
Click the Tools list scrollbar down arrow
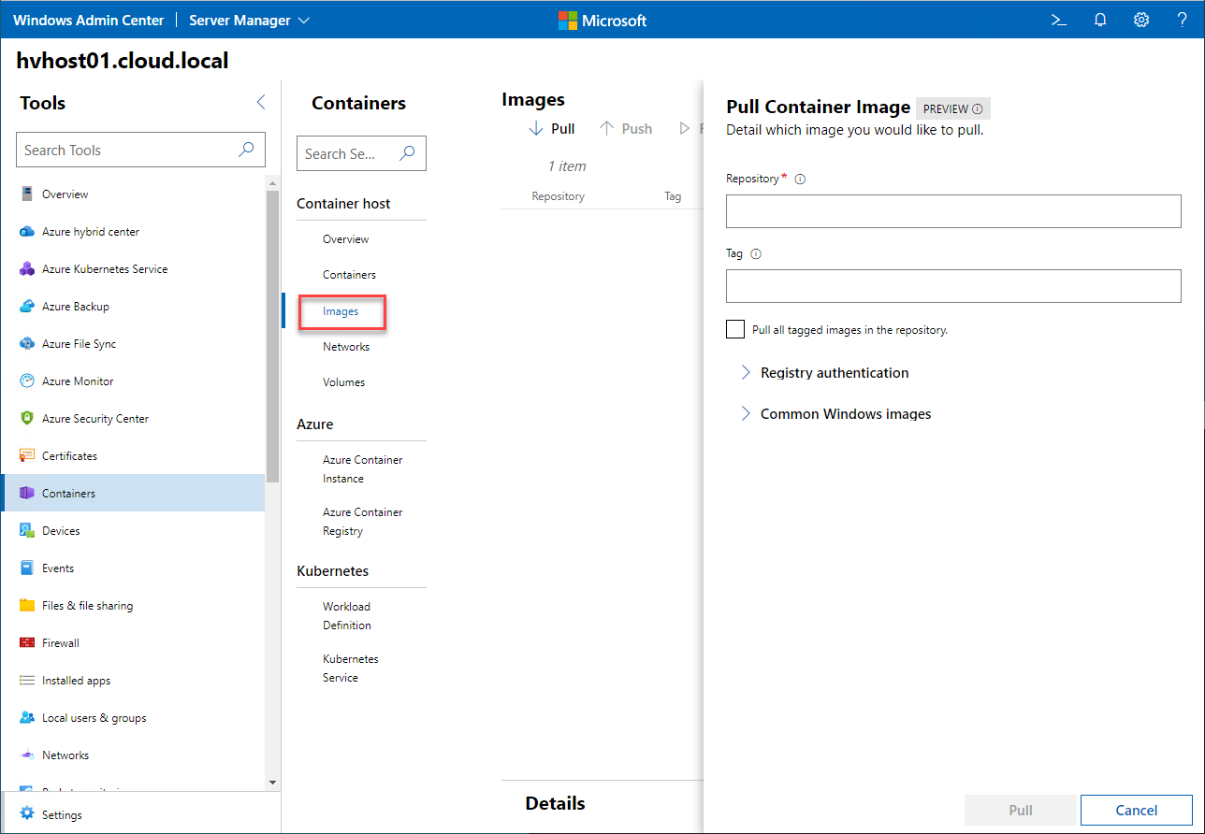(x=272, y=782)
